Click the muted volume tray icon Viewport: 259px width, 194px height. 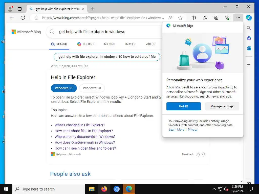point(226,189)
